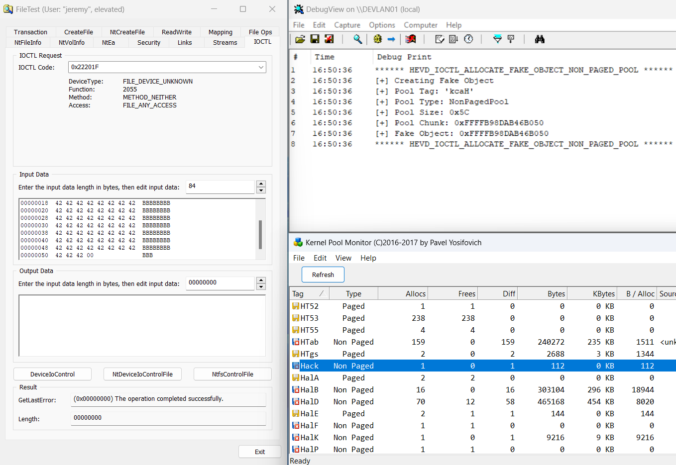Screen dimensions: 676x465
Task: Open the File Ops tab
Action: [260, 32]
